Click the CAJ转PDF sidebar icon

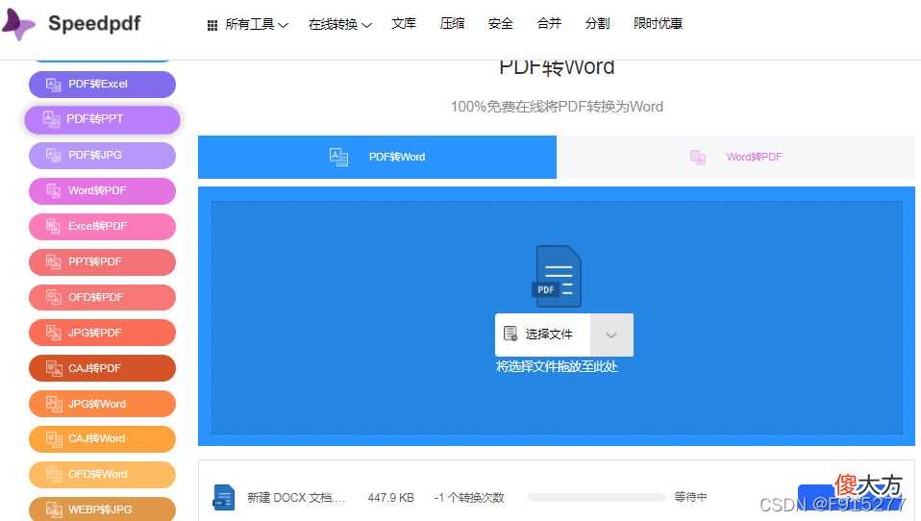tap(54, 369)
